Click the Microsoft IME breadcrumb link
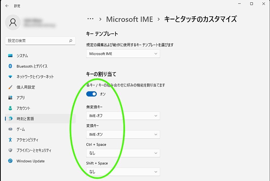 (130, 19)
